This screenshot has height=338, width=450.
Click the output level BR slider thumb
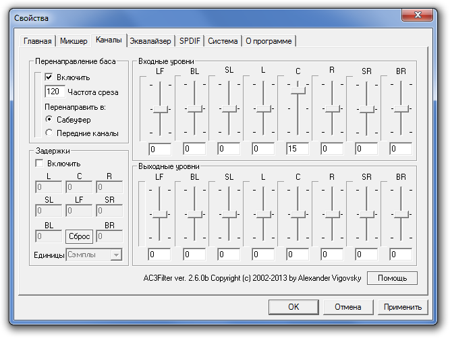pyautogui.click(x=401, y=215)
